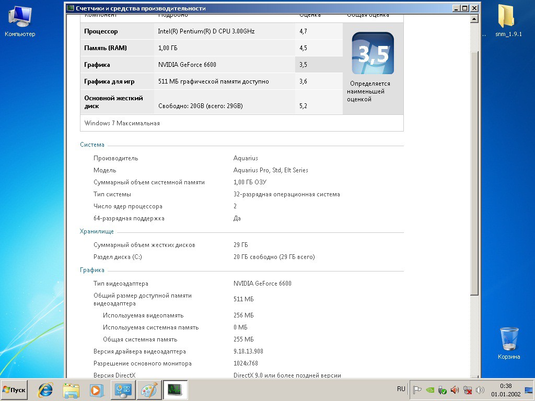
Task: Close the Счетчики и средства производительности window
Action: [x=474, y=8]
